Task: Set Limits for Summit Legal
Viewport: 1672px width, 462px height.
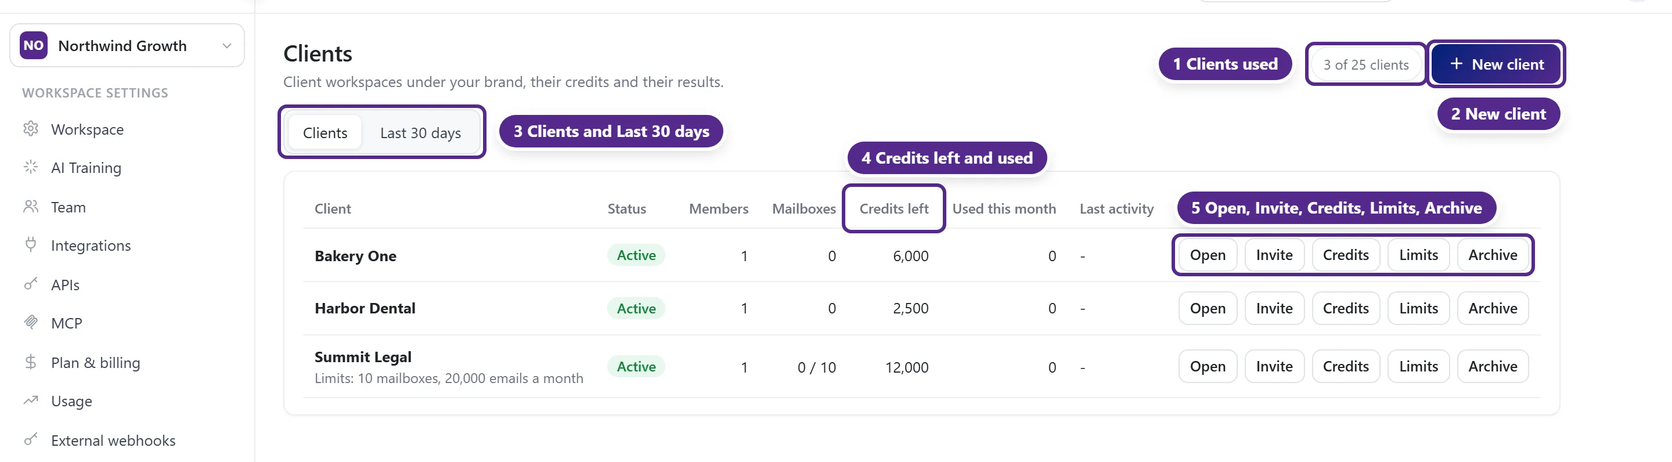Action: 1418,366
